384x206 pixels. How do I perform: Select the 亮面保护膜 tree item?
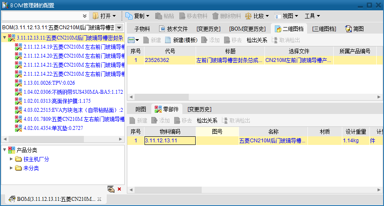click(x=52, y=101)
